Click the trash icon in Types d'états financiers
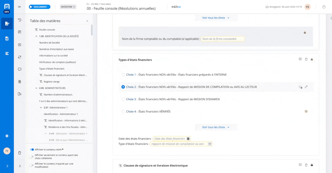Image resolution: width=332 pixels, height=173 pixels. 306,59
